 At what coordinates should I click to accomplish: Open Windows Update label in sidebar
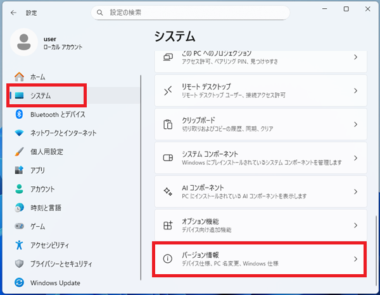55,282
